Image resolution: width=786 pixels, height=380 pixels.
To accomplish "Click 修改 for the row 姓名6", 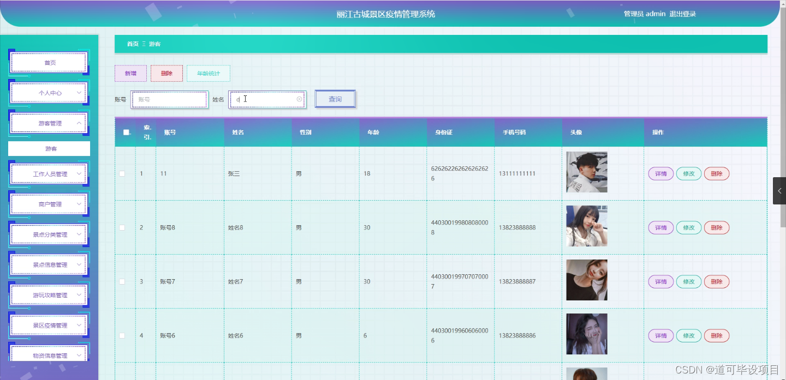I will click(x=689, y=335).
